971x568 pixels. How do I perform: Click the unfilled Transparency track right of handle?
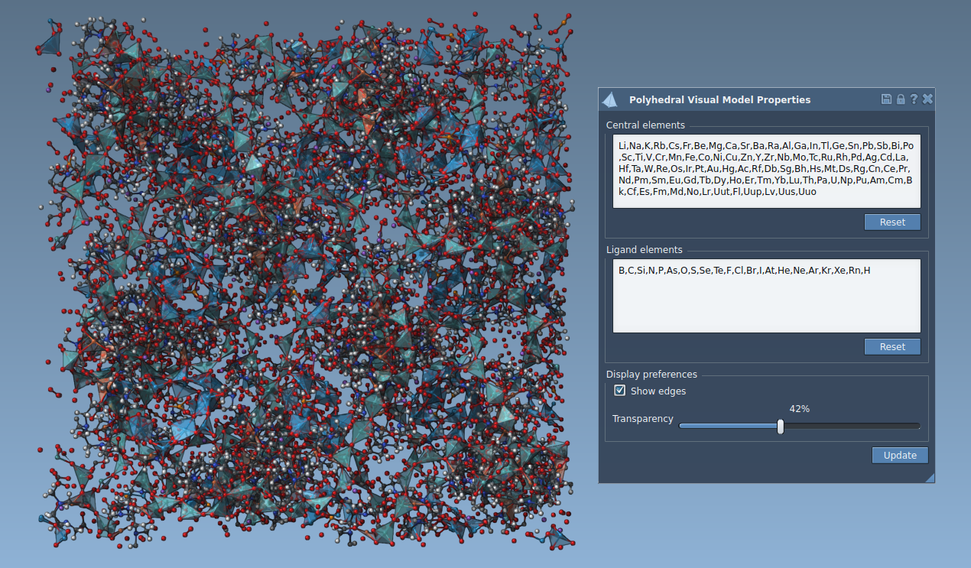click(849, 427)
